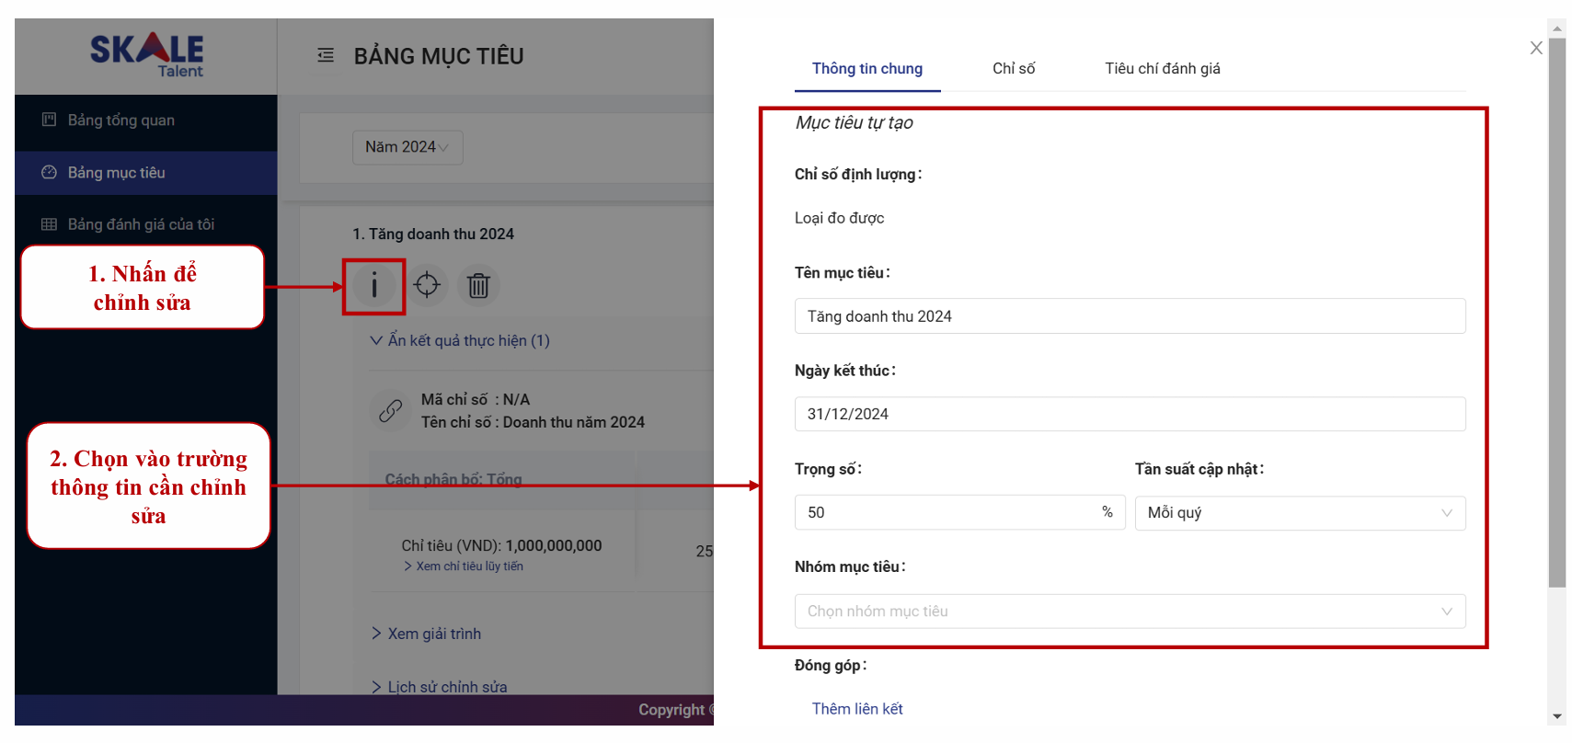The image size is (1572, 743).
Task: Click the Thêm liên kết link
Action: tap(856, 709)
